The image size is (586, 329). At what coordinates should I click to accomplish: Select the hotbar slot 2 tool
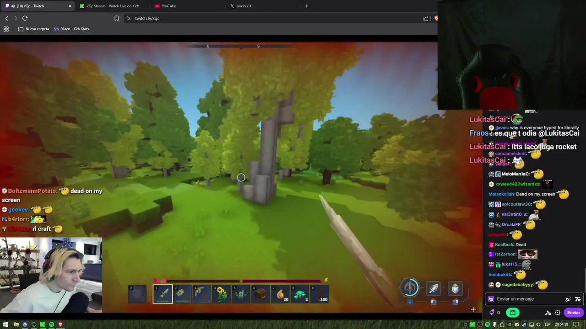pyautogui.click(x=182, y=294)
